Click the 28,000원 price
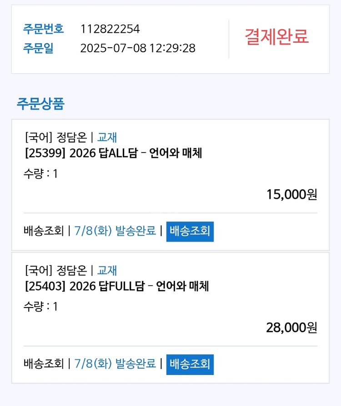341x406 pixels. [x=291, y=327]
